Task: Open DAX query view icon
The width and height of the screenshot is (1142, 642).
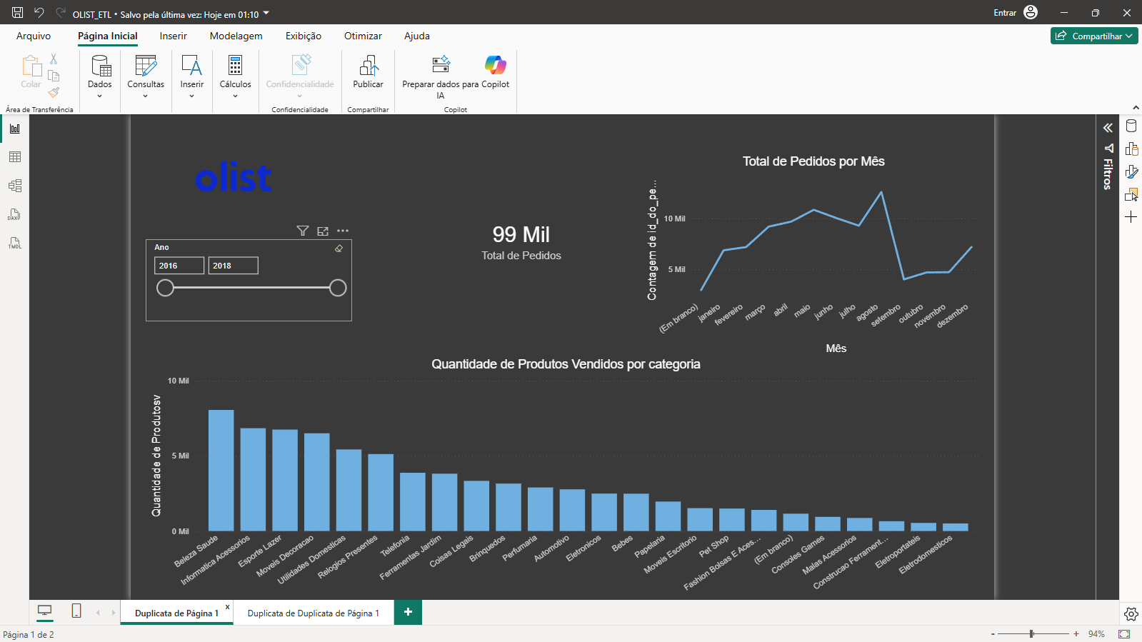Action: [x=14, y=214]
